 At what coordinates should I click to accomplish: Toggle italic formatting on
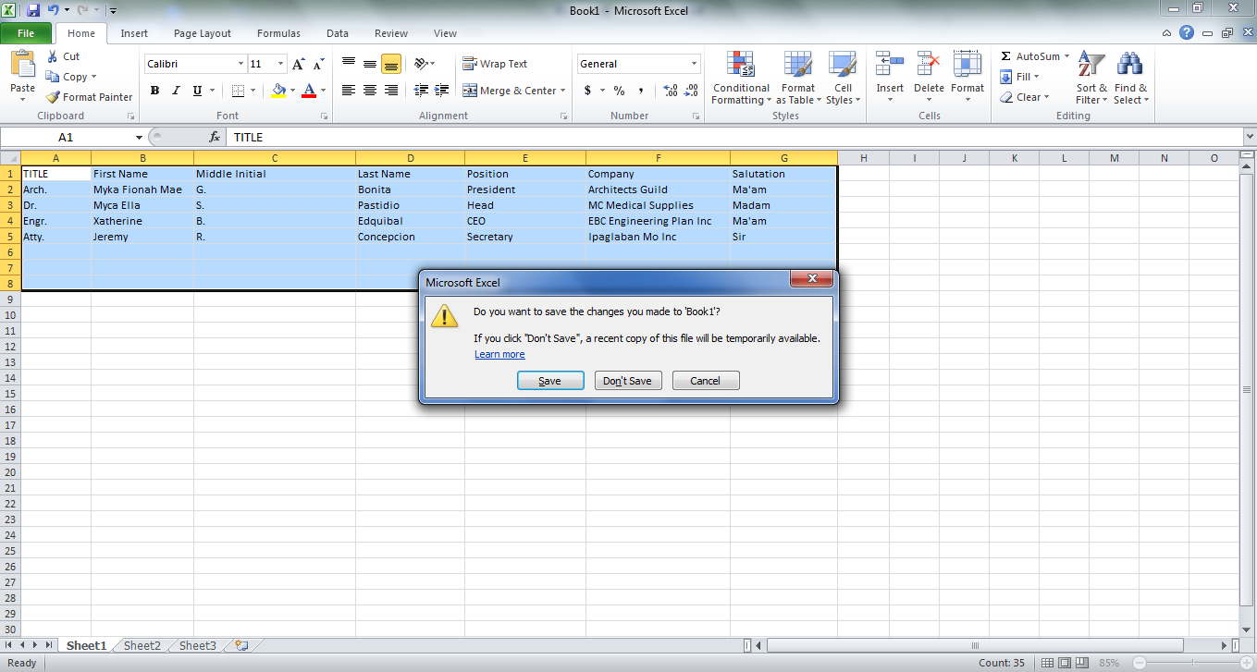click(x=174, y=91)
